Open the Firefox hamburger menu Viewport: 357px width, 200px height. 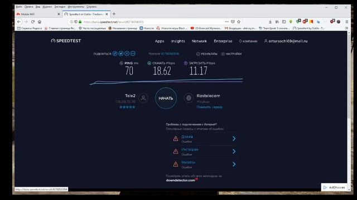pyautogui.click(x=347, y=22)
